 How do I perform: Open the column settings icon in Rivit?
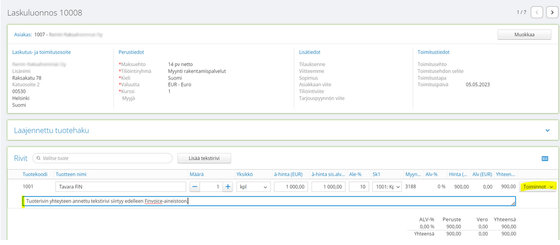(545, 159)
